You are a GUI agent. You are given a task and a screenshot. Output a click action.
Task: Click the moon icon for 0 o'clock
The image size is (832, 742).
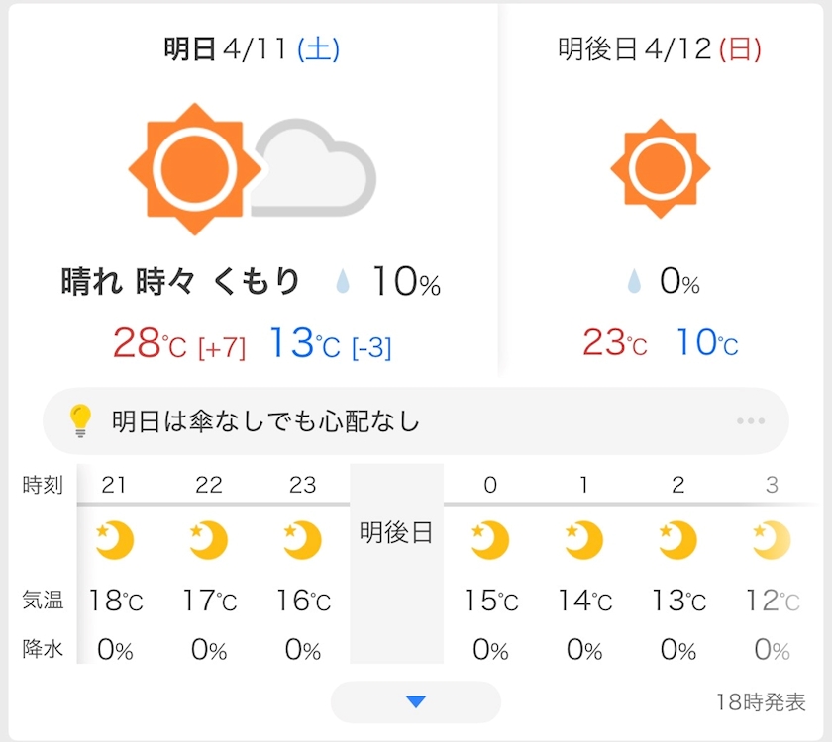pos(489,540)
